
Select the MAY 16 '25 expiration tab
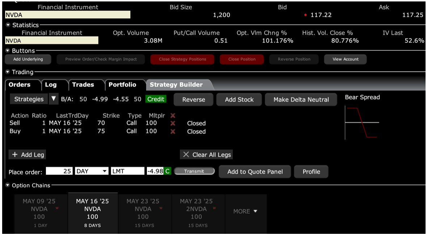click(x=93, y=213)
